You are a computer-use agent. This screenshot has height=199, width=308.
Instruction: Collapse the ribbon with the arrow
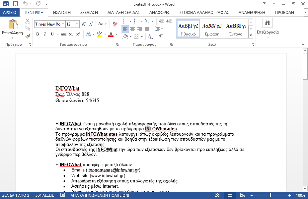click(303, 44)
